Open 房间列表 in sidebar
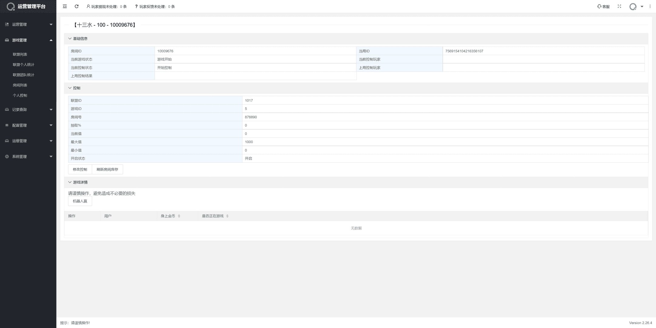 [20, 85]
